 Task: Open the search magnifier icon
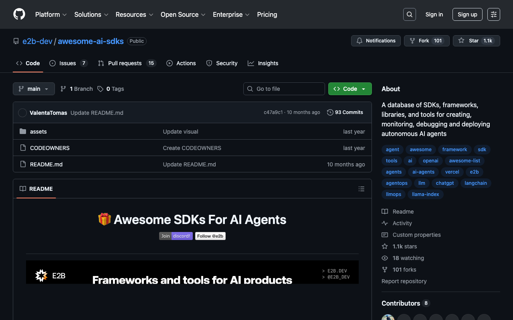pos(409,14)
